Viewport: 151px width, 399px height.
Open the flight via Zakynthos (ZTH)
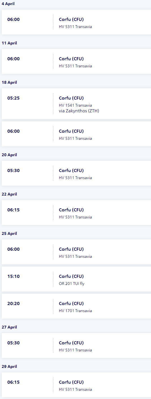click(76, 104)
